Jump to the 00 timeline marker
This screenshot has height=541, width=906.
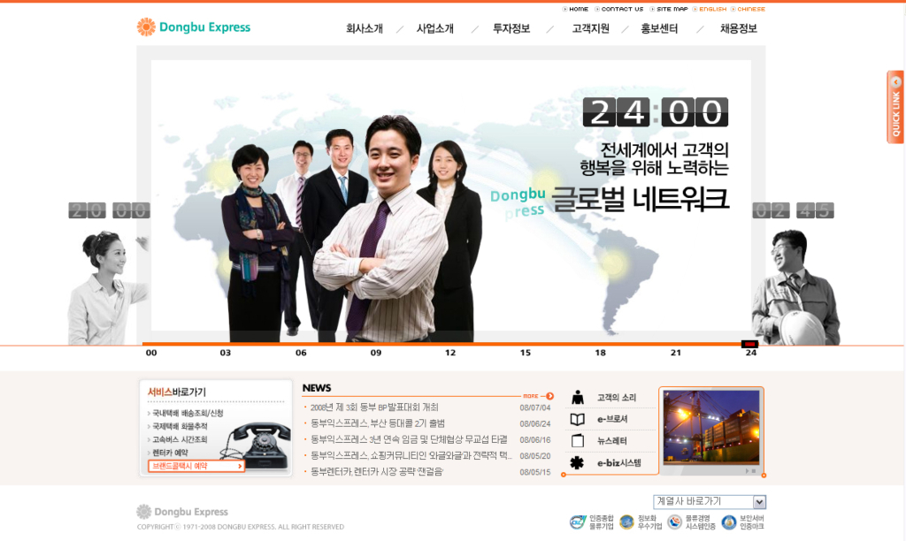click(150, 353)
